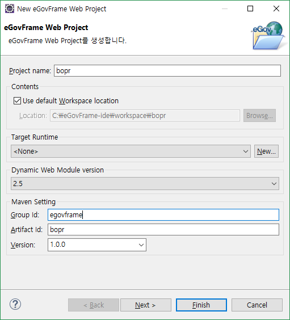Click the help question mark icon
Viewport: 290px width, 320px height.
click(15, 304)
